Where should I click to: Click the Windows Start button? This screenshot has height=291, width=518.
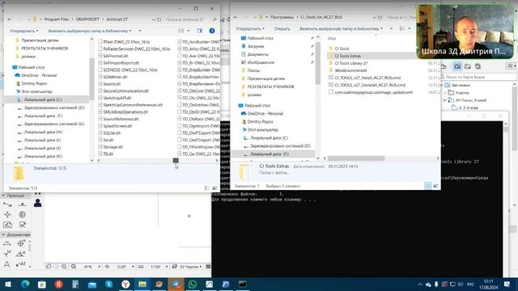tap(7, 284)
